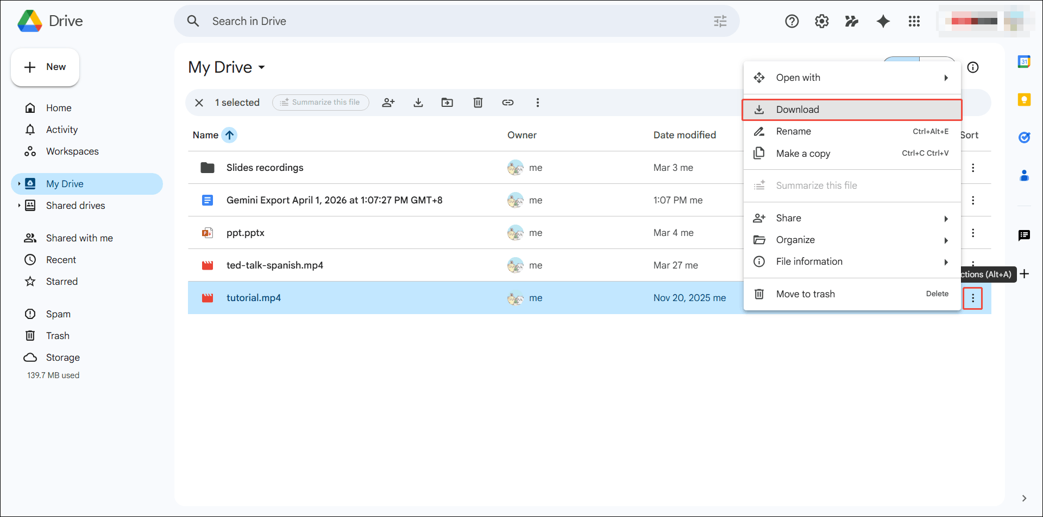Viewport: 1043px width, 517px height.
Task: Toggle the Name column sort direction
Action: tap(230, 135)
